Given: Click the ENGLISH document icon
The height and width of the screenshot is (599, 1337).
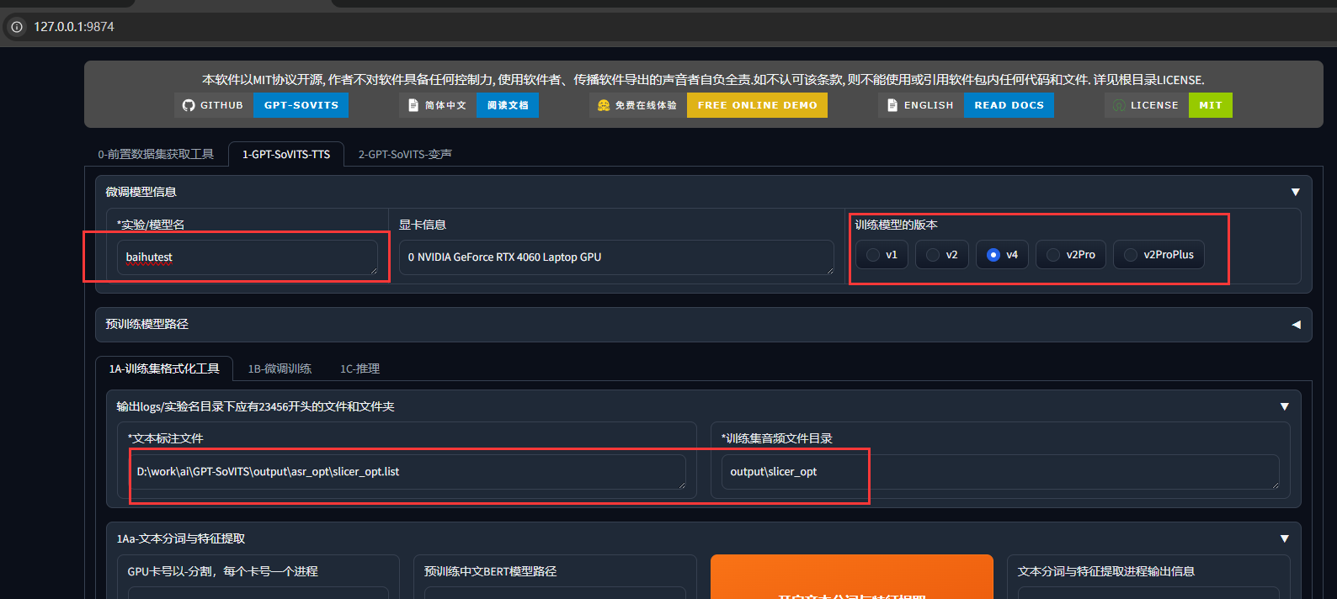Looking at the screenshot, I should [892, 105].
